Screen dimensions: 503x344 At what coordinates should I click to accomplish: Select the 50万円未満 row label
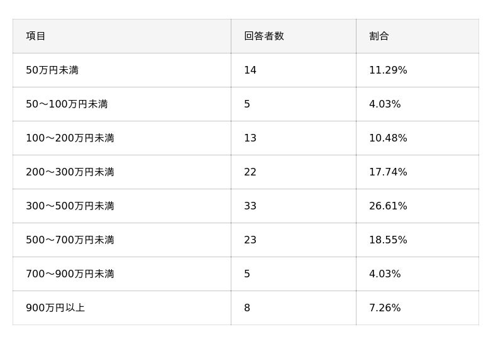coord(52,70)
